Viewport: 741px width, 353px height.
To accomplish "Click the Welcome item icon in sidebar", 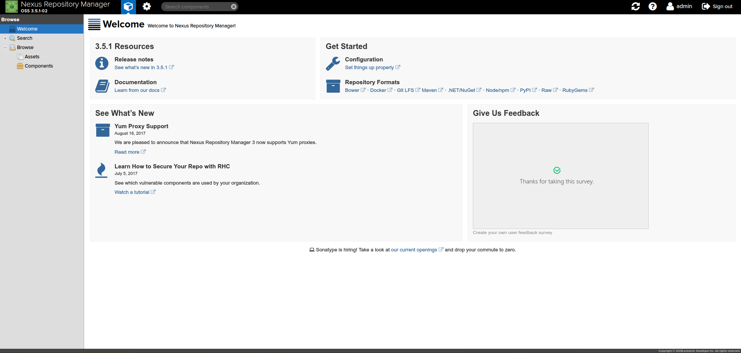I will pos(12,29).
